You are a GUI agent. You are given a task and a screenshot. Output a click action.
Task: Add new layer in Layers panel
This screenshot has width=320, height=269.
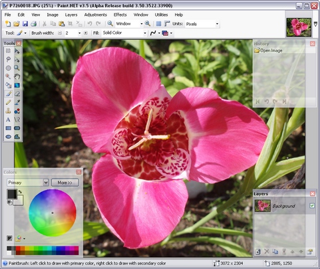tap(258, 252)
